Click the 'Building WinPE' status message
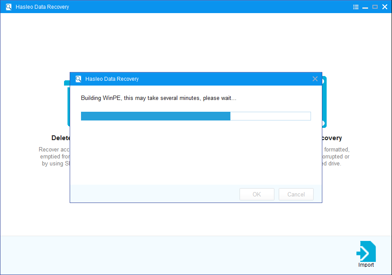 click(x=159, y=98)
